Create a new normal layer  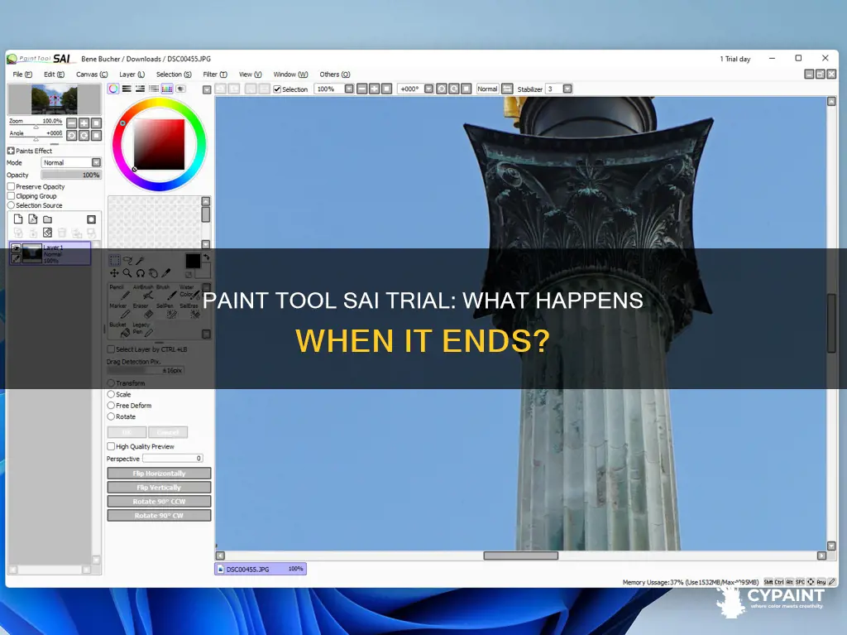pyautogui.click(x=18, y=219)
